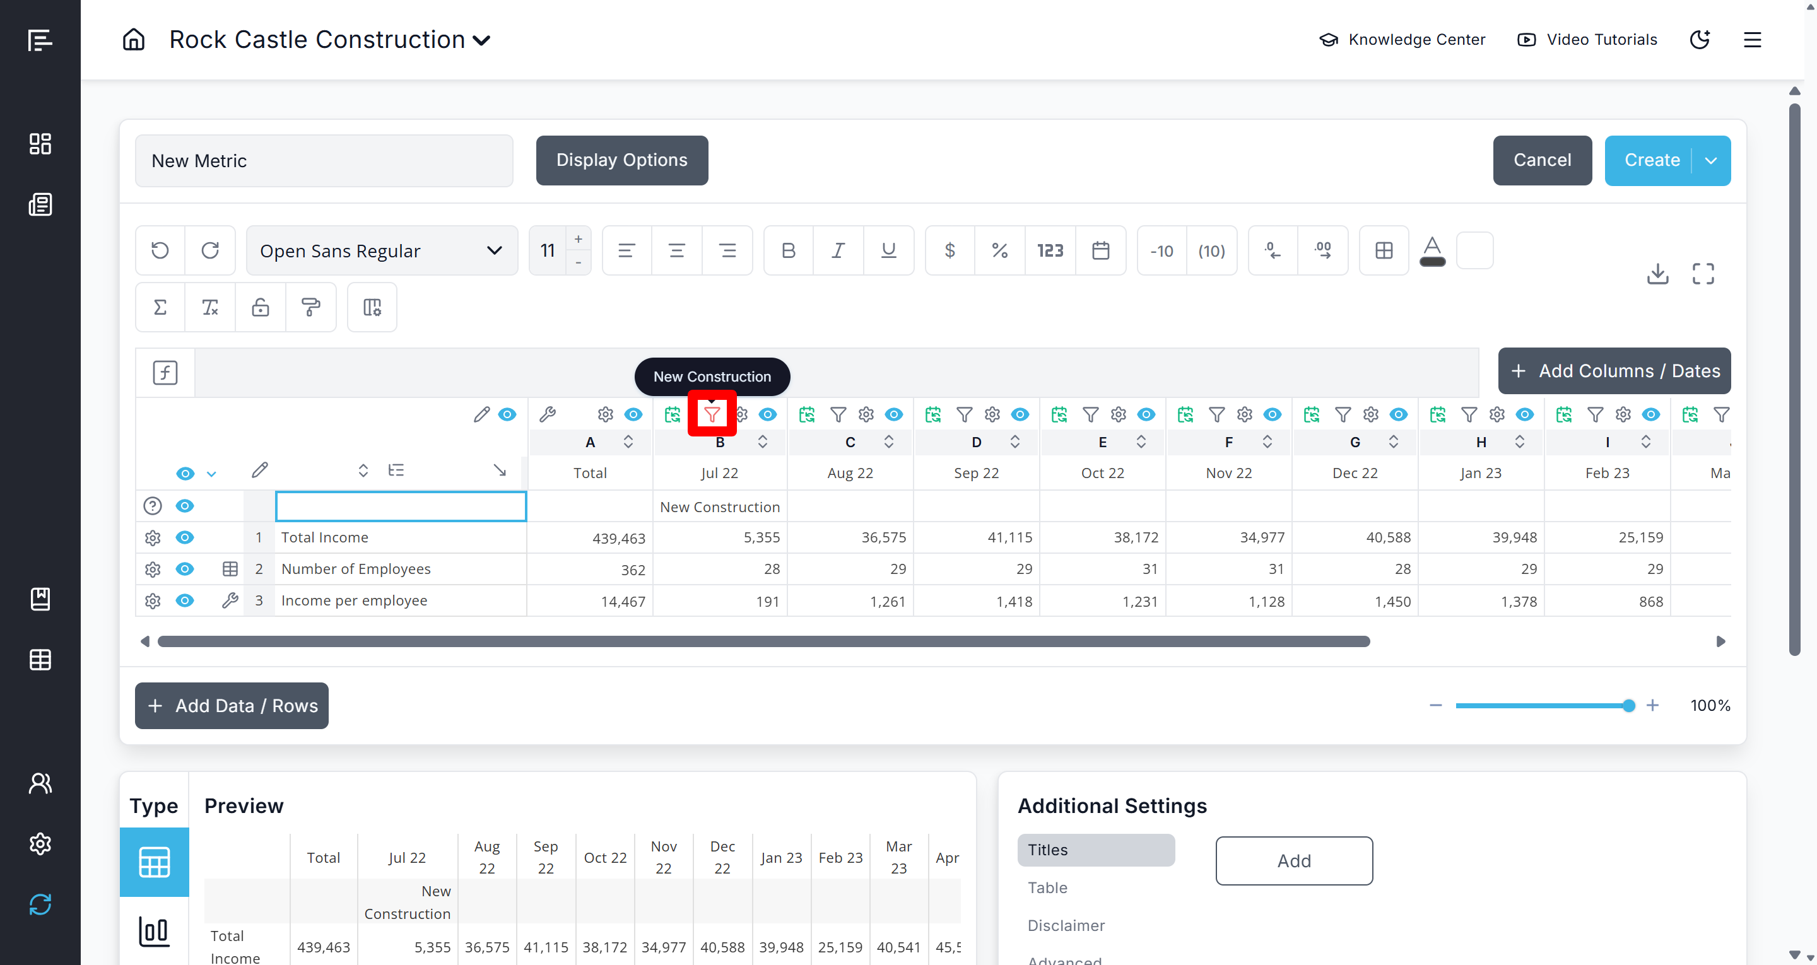This screenshot has width=1817, height=965.
Task: Open the borders grid tool
Action: click(1383, 250)
